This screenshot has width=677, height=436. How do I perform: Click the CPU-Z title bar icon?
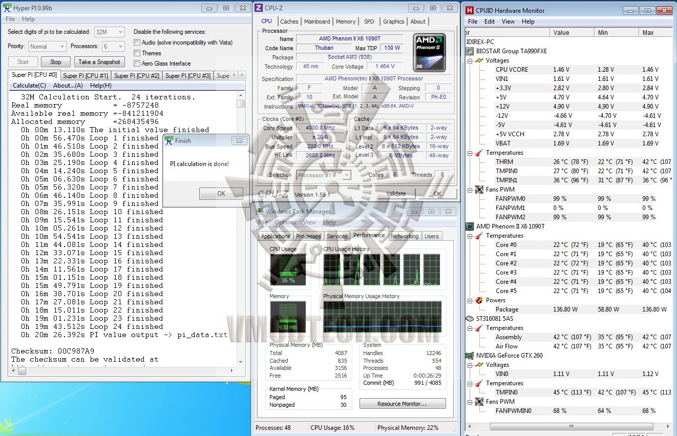tap(259, 8)
